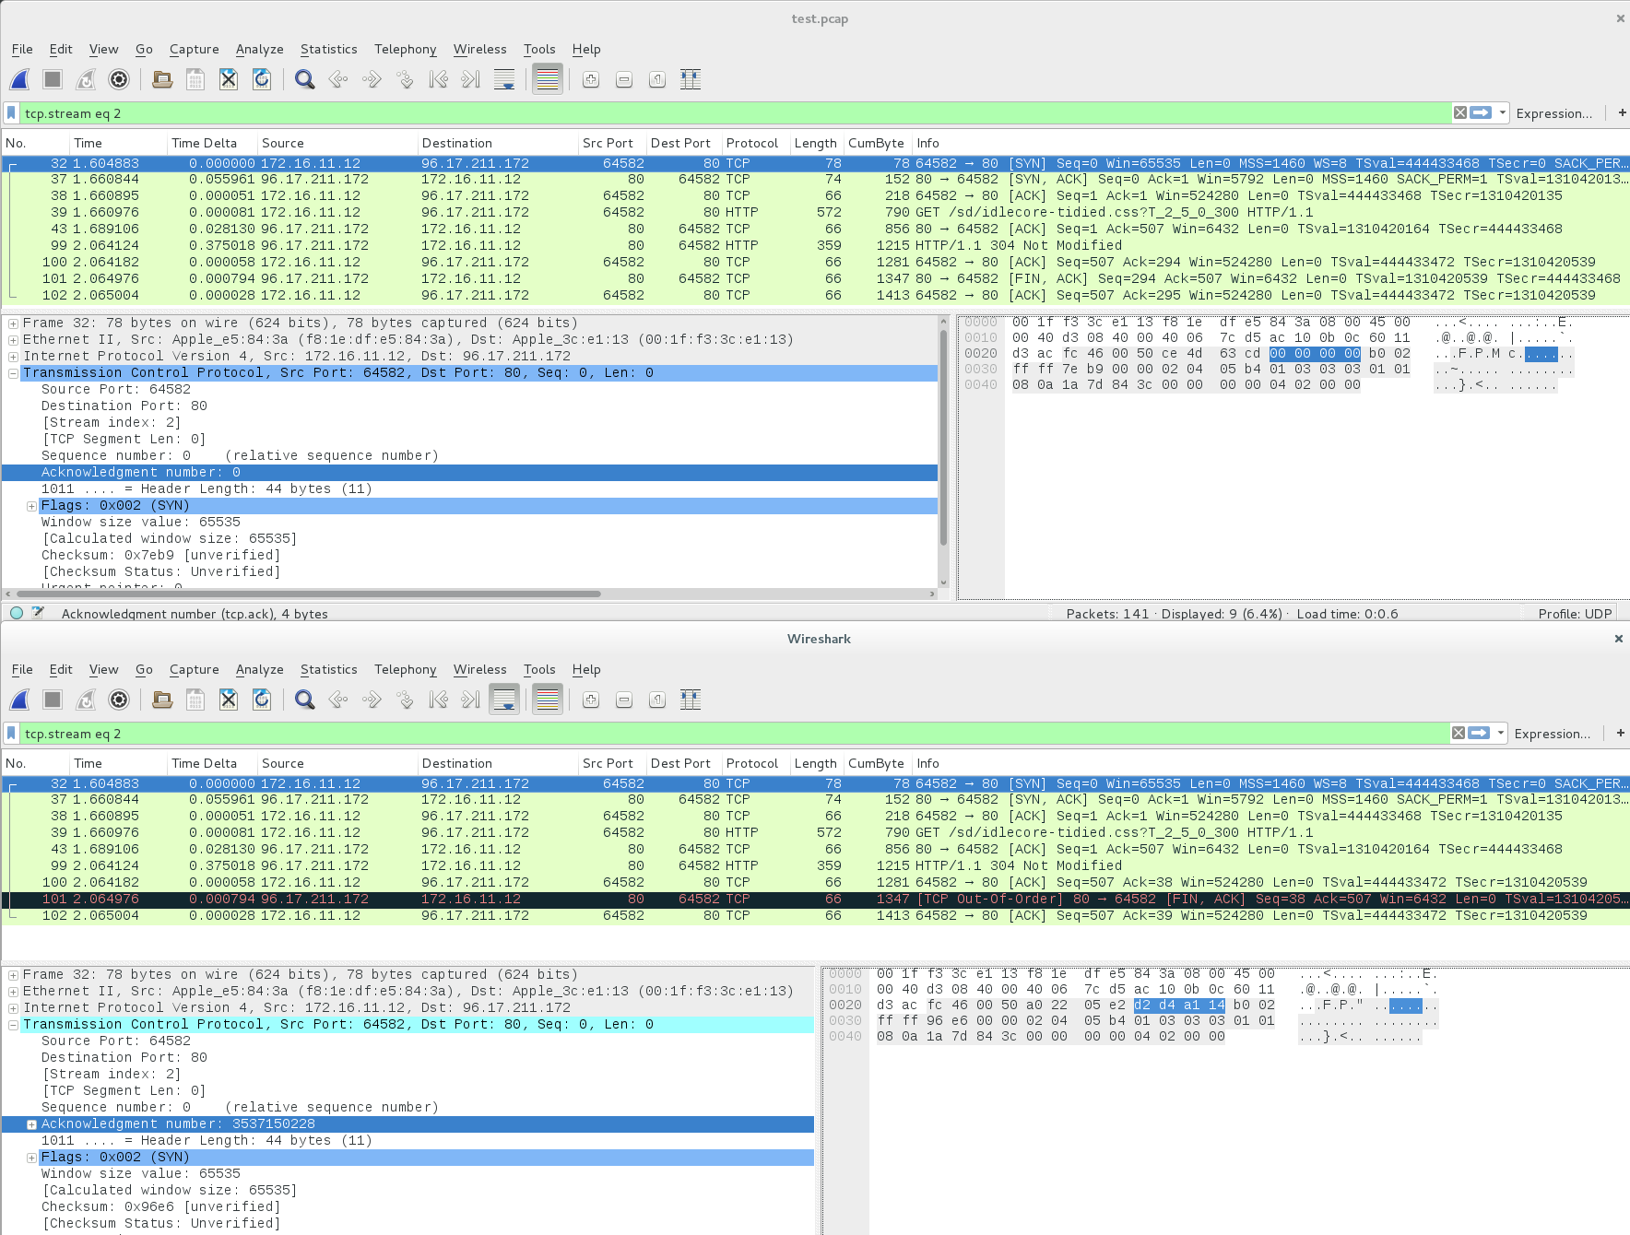Image resolution: width=1630 pixels, height=1235 pixels.
Task: Expand Flags 0x002 (SYN) in test.pcap window
Action: pyautogui.click(x=31, y=506)
